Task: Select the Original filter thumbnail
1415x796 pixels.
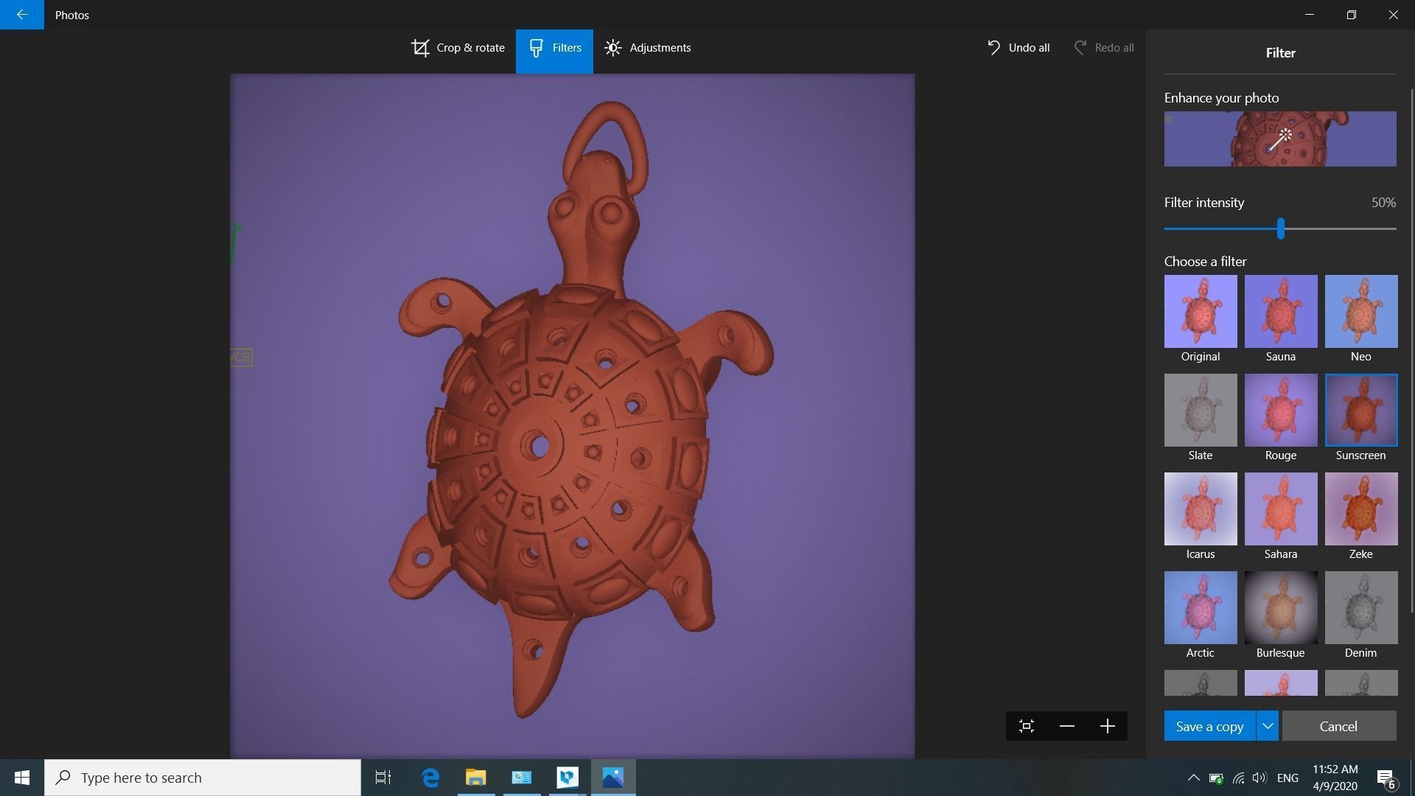Action: point(1201,311)
